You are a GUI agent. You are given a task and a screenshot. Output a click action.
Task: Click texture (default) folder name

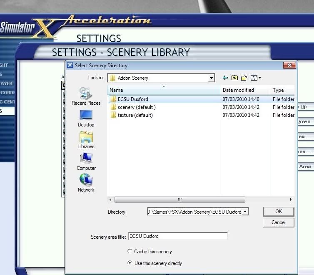pos(135,115)
